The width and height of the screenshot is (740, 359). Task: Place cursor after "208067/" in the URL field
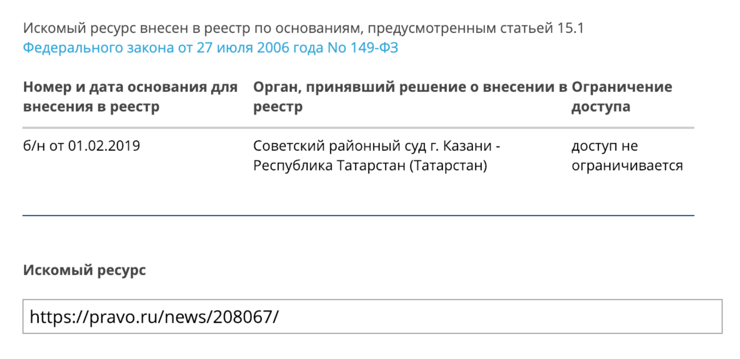pos(280,317)
